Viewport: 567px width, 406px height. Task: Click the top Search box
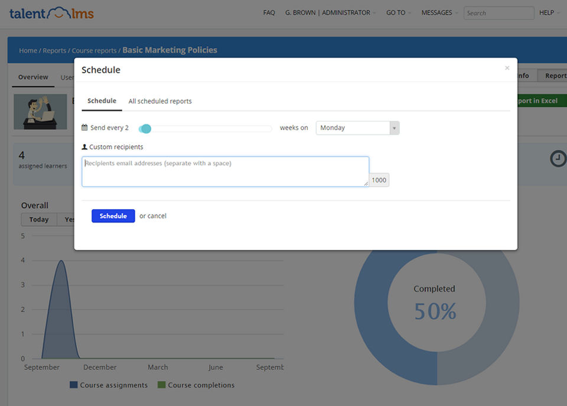tap(498, 13)
